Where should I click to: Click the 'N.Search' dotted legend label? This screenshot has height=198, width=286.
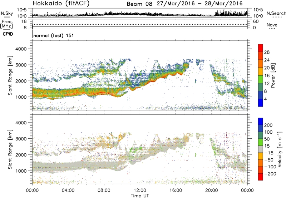pos(276,13)
